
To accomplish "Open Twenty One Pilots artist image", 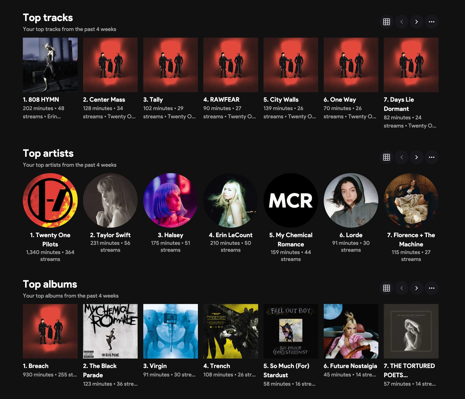I will pos(50,200).
